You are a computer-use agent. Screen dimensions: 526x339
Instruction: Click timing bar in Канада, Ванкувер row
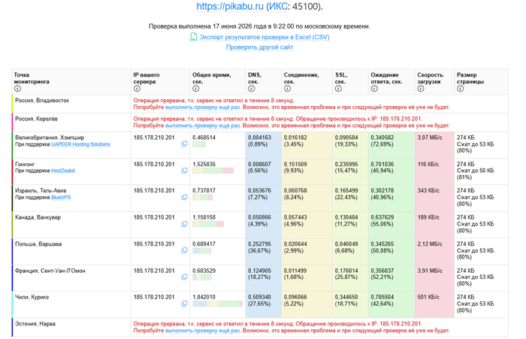coord(208,224)
